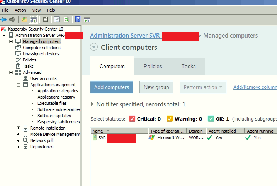277x186 pixels.
Task: Collapse the Administration Server tree node
Action: click(3, 35)
